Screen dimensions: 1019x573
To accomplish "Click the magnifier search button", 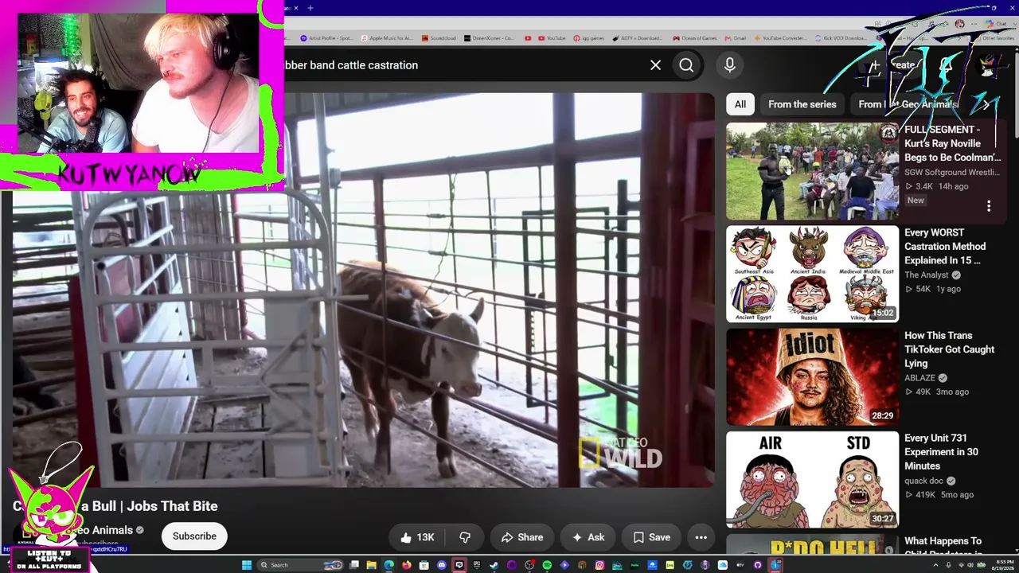I will click(x=686, y=65).
